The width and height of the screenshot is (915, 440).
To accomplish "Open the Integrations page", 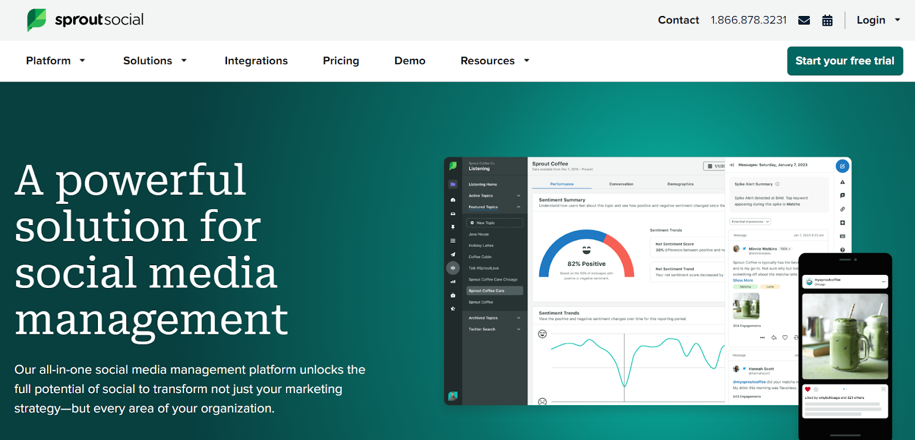I will tap(256, 61).
